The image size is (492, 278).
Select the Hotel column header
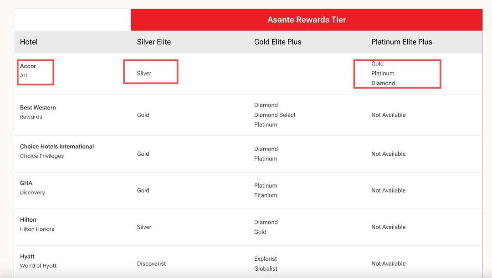tap(29, 42)
